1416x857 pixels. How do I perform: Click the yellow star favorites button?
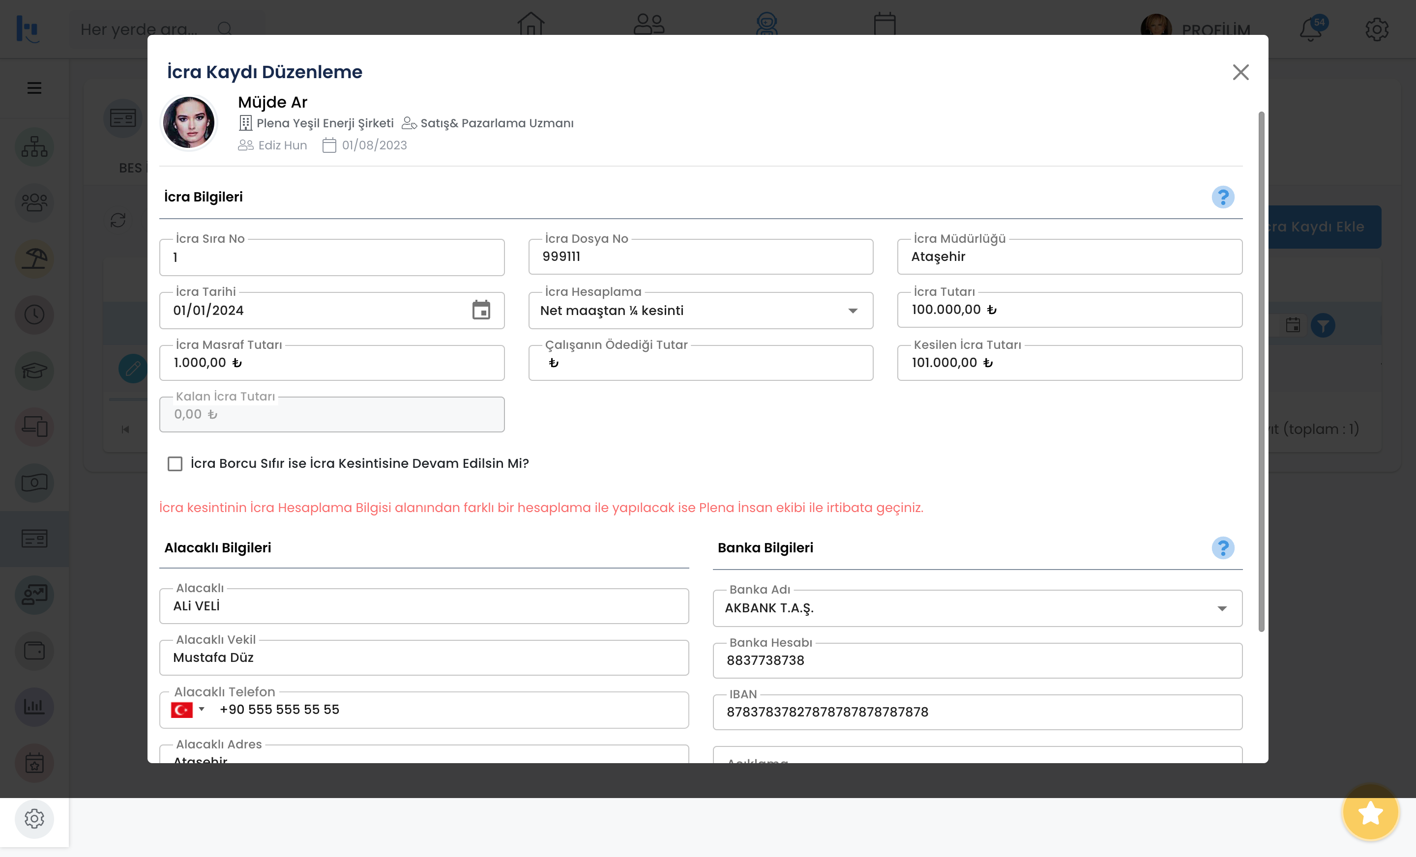click(x=1370, y=813)
